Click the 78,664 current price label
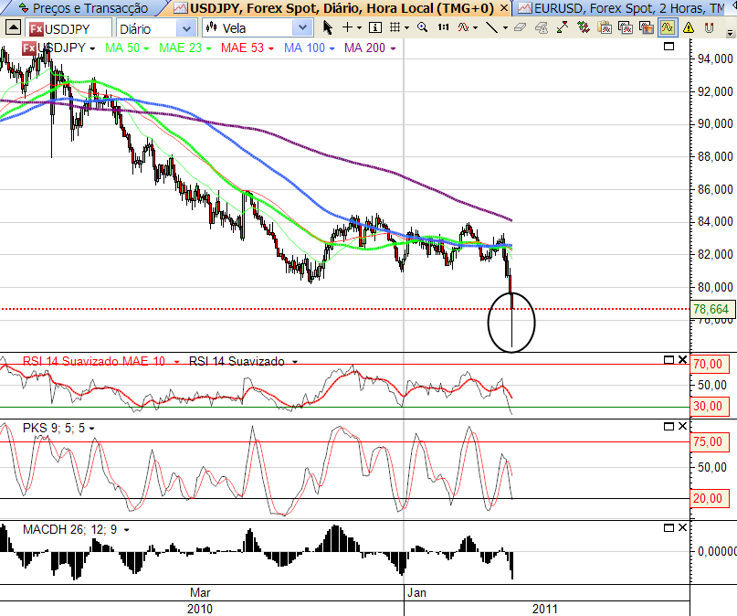 click(711, 309)
